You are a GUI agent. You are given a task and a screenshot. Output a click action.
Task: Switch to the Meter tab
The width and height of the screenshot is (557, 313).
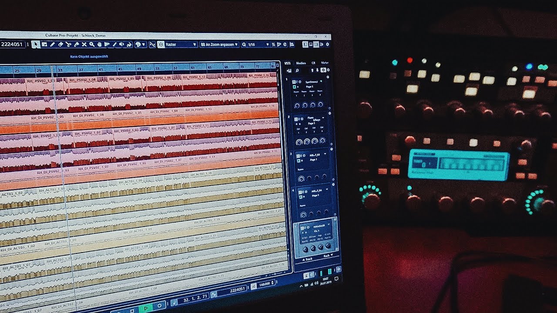(x=325, y=63)
